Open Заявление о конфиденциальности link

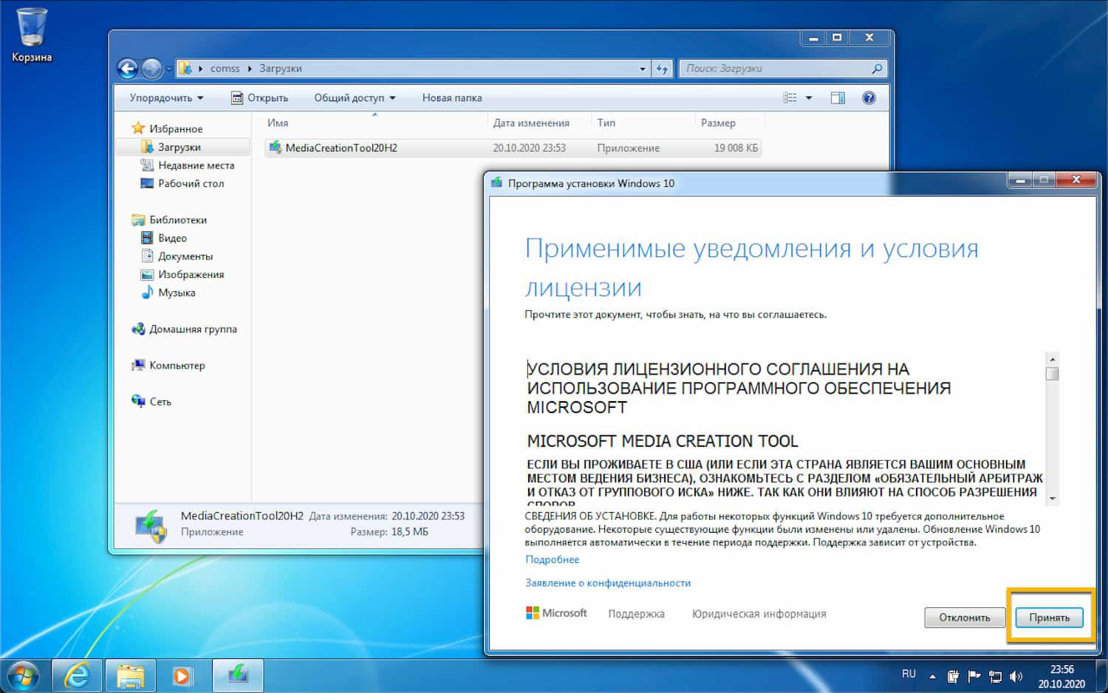pyautogui.click(x=607, y=583)
